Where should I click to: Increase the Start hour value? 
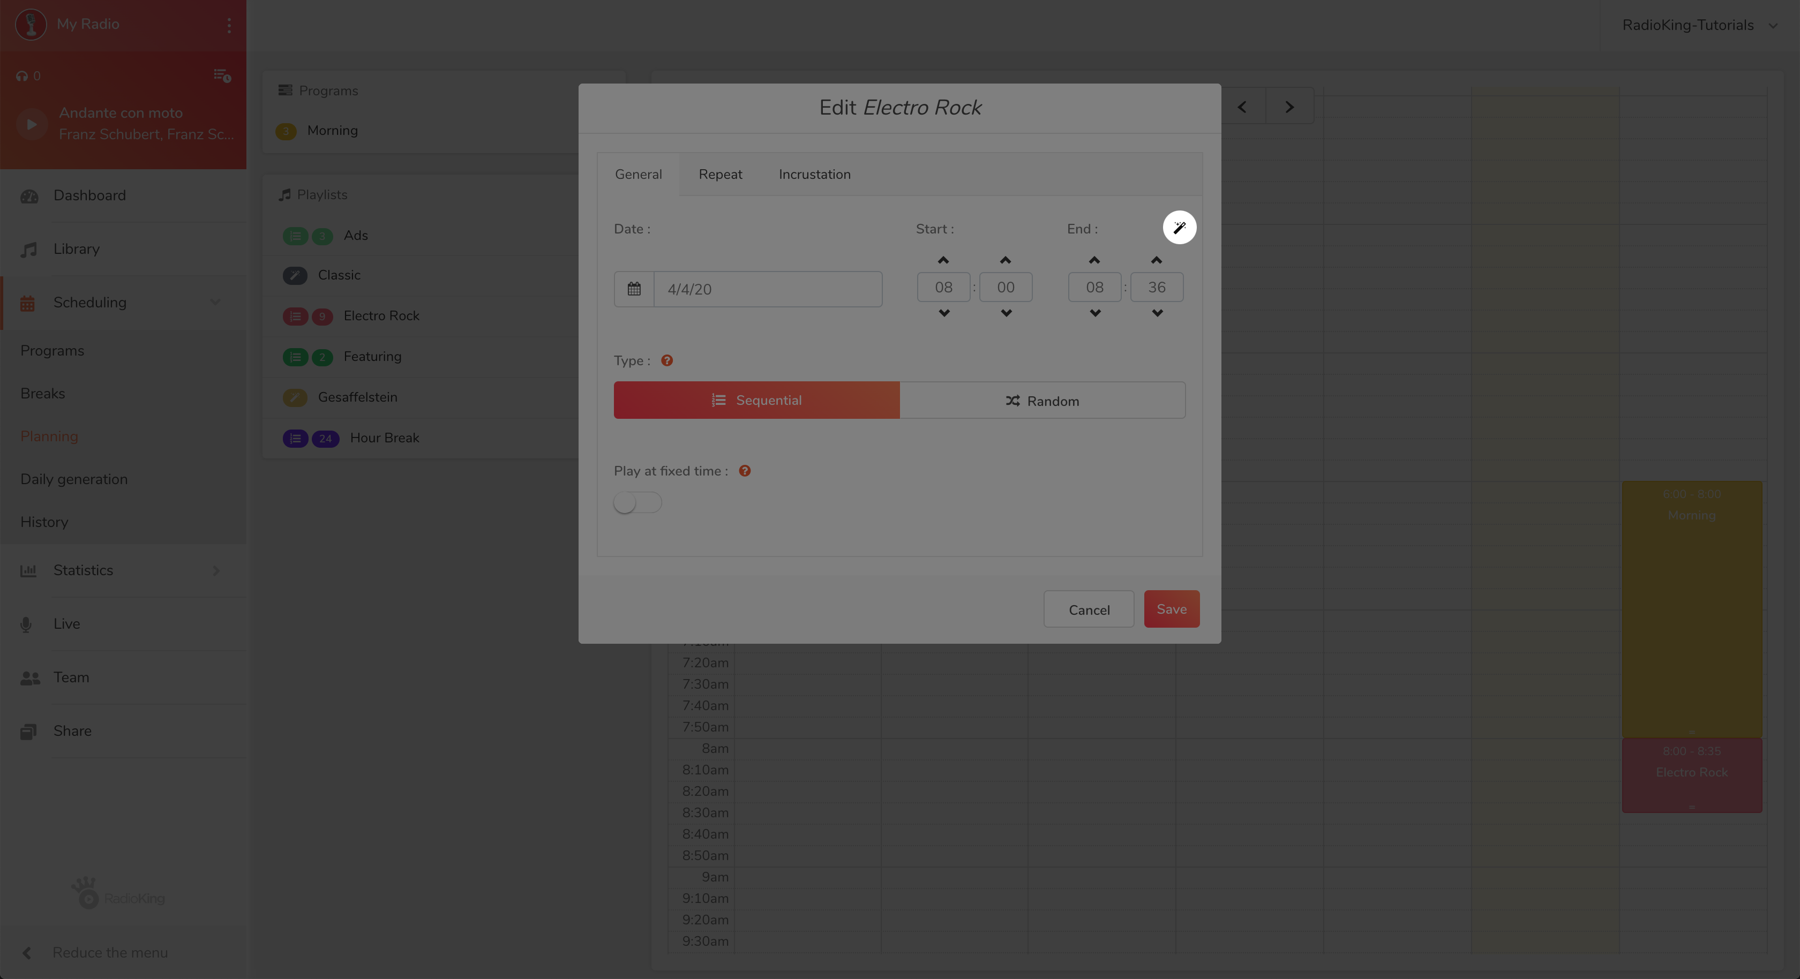943,260
